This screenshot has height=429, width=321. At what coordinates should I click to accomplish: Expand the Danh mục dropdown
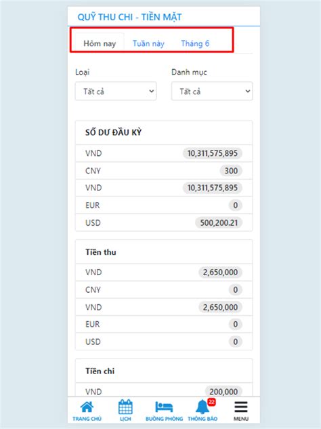point(212,91)
